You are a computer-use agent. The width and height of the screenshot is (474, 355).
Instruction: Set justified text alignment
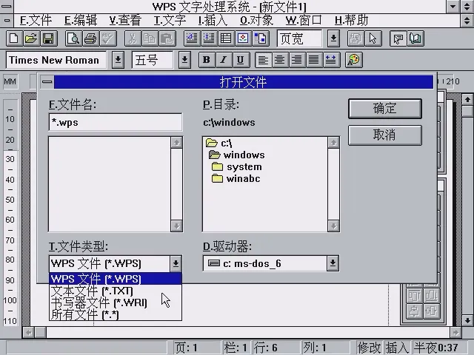(313, 60)
